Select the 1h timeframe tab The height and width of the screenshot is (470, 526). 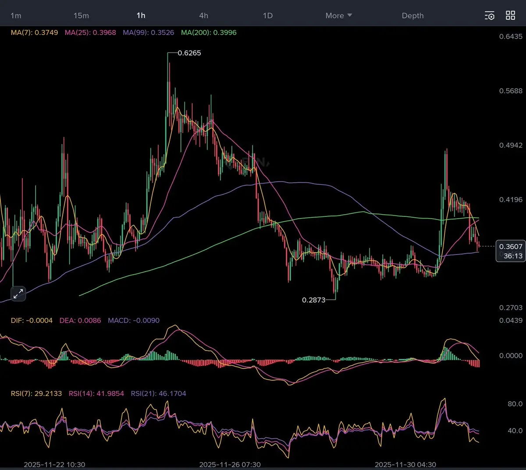pos(141,16)
